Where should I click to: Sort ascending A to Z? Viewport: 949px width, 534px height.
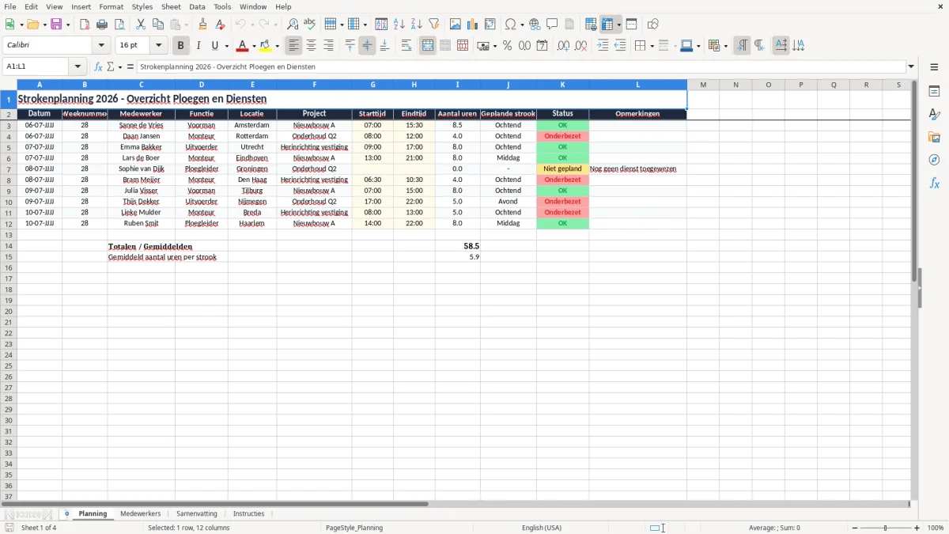(399, 25)
